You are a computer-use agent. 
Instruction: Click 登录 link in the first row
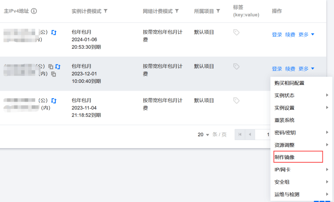pyautogui.click(x=277, y=35)
